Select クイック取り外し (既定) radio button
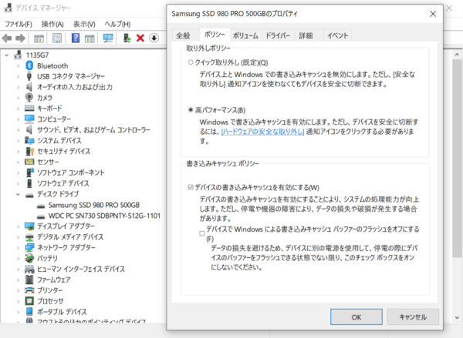 [191, 62]
